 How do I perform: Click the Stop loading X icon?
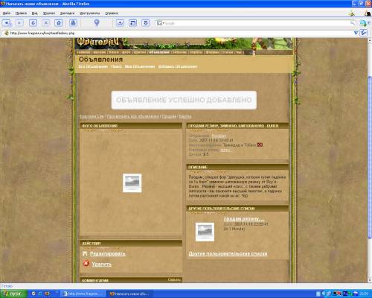[x=46, y=23]
